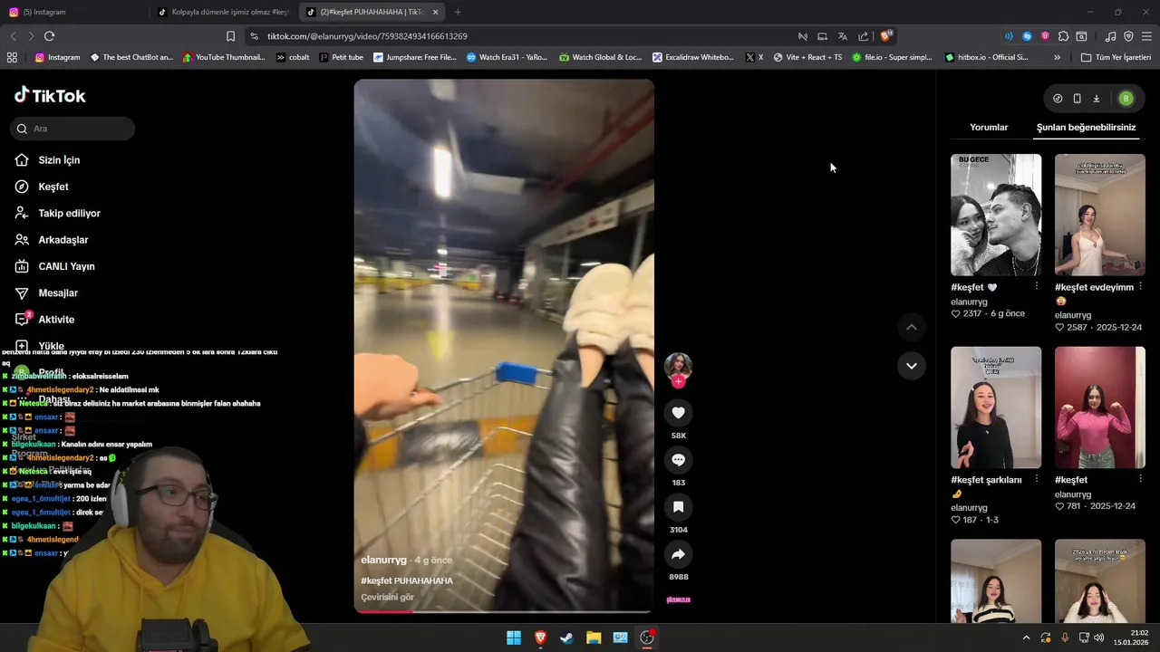Open the music note playlist icon
Image resolution: width=1160 pixels, height=652 pixels.
click(1110, 36)
